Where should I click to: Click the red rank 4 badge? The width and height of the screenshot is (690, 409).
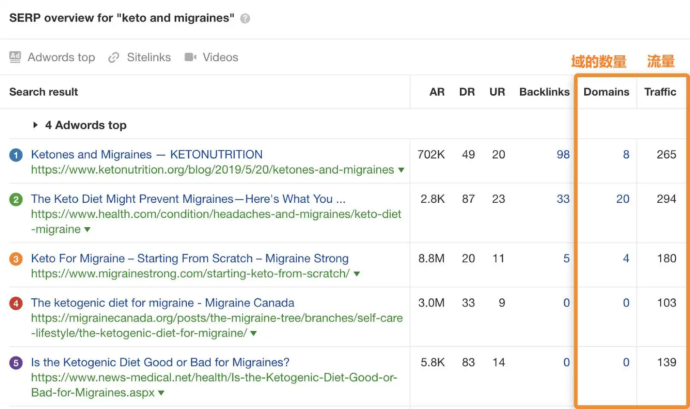[16, 303]
